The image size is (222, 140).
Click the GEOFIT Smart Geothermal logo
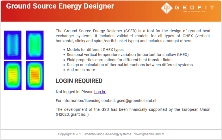pos(188,8)
